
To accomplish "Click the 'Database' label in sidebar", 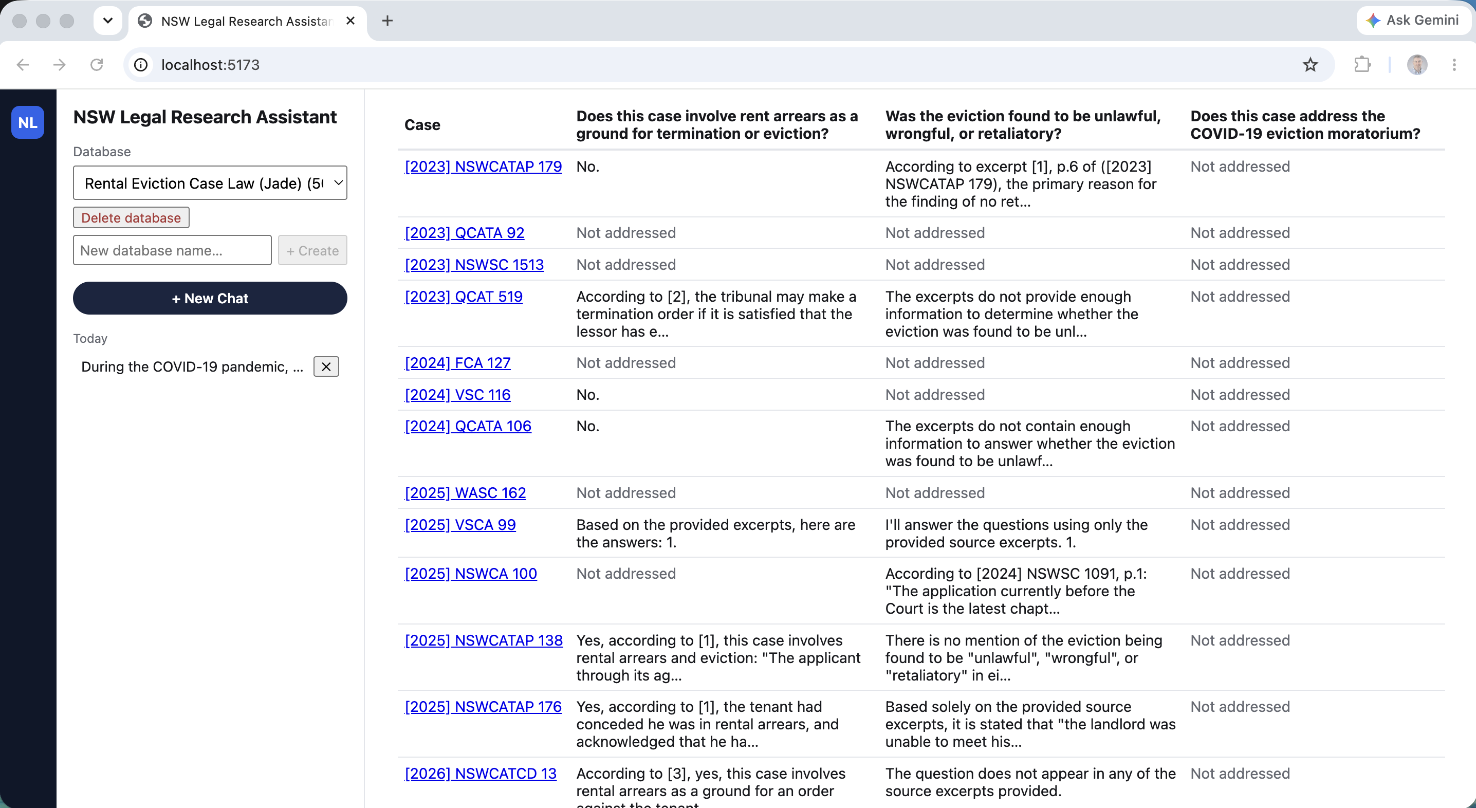I will (x=101, y=152).
